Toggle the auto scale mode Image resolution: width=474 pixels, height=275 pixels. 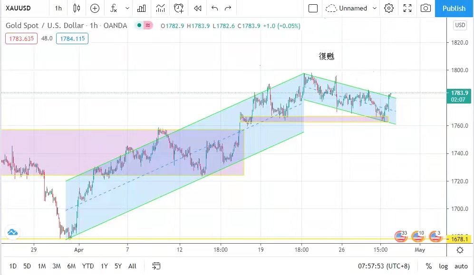point(461,266)
